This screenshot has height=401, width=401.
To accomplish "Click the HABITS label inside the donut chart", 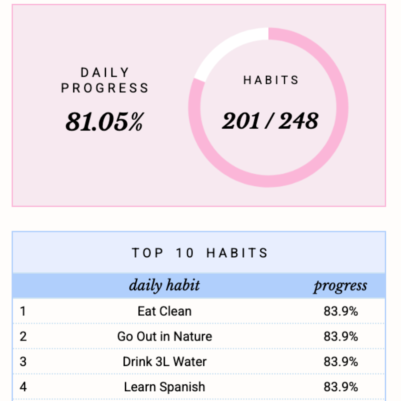I will tap(271, 80).
